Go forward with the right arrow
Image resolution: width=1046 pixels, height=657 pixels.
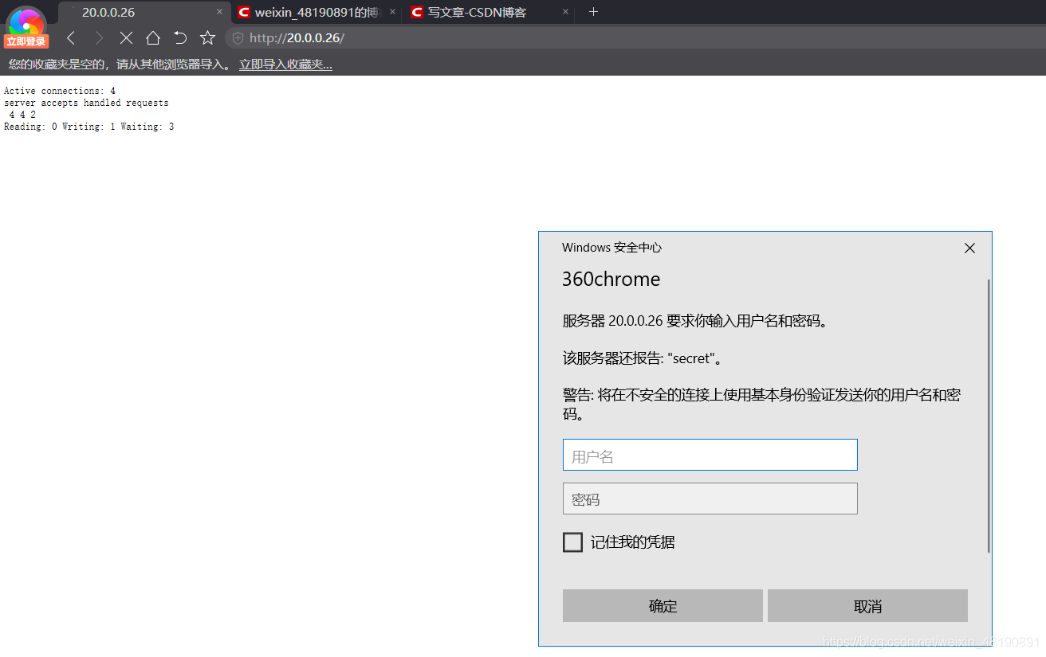99,37
